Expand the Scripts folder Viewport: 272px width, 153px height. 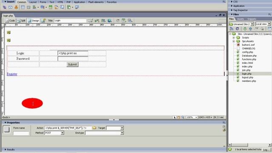point(234,38)
